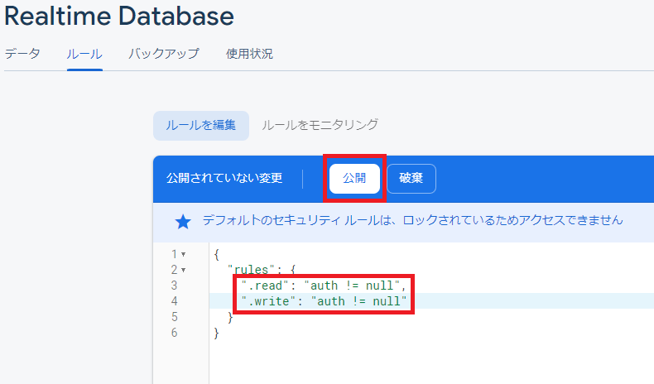The height and width of the screenshot is (384, 654).
Task: Click the "rules" key on line 2
Action: (251, 270)
